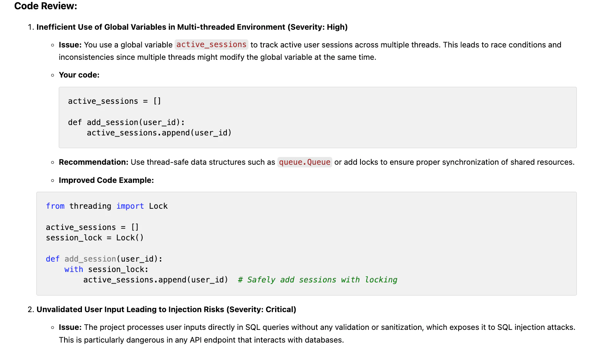
Task: Click the gray "add_session" function name in improved code
Action: [x=90, y=259]
